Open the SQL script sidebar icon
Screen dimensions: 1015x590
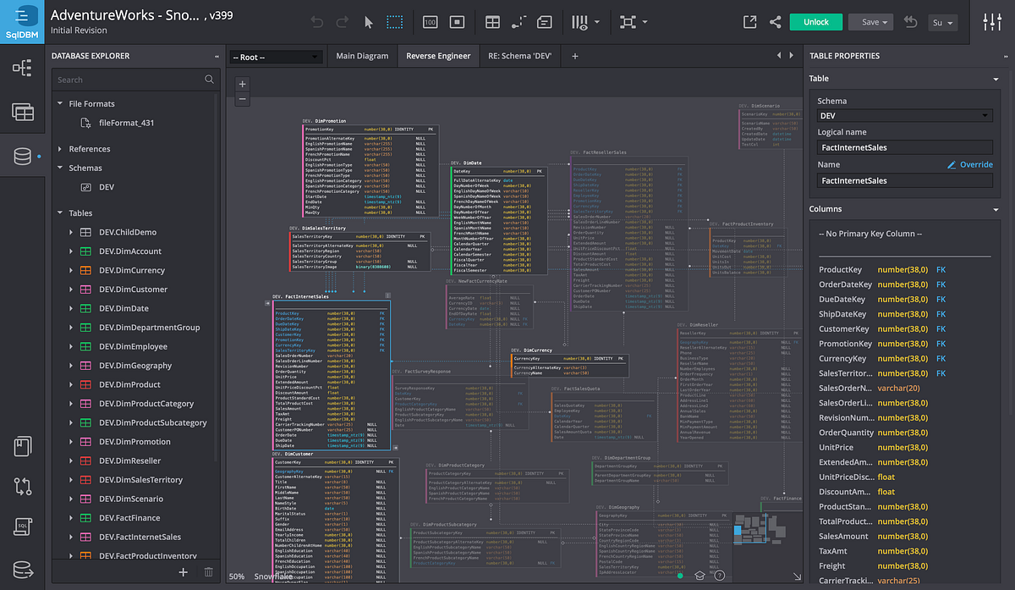pos(23,527)
